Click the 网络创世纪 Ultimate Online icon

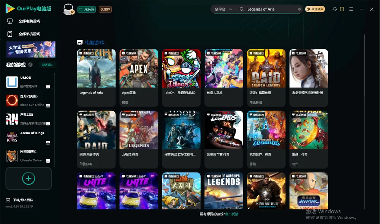(12, 156)
